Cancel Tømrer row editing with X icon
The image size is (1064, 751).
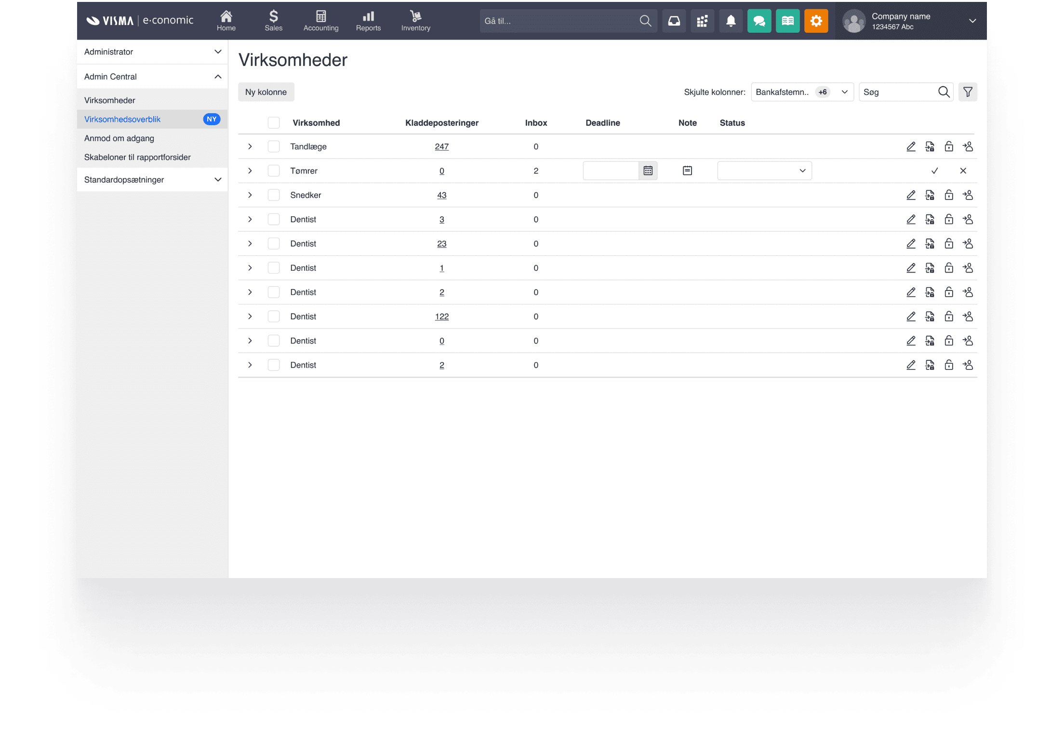click(963, 171)
